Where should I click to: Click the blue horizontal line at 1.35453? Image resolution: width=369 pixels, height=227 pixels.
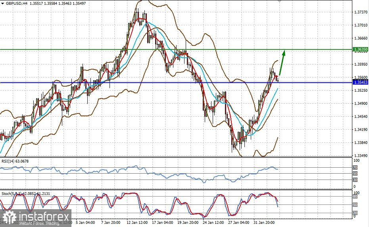pyautogui.click(x=176, y=83)
